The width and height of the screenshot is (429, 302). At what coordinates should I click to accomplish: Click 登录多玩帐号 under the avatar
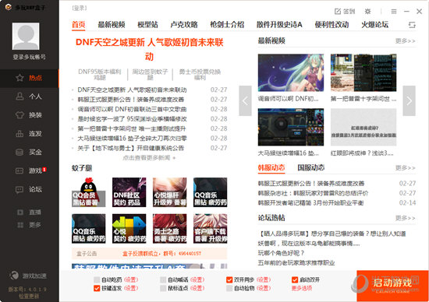click(x=30, y=57)
